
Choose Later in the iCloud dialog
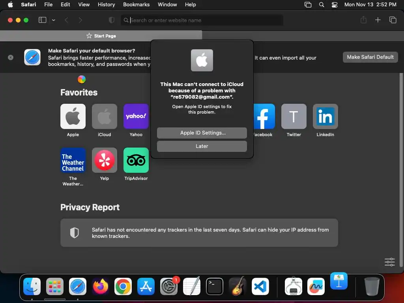click(202, 146)
